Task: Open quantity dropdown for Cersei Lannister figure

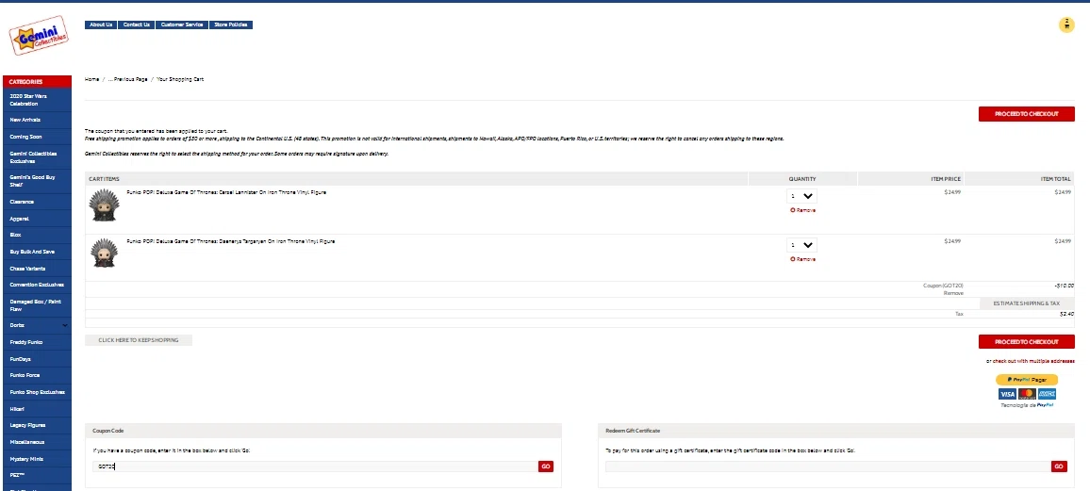Action: [x=801, y=196]
